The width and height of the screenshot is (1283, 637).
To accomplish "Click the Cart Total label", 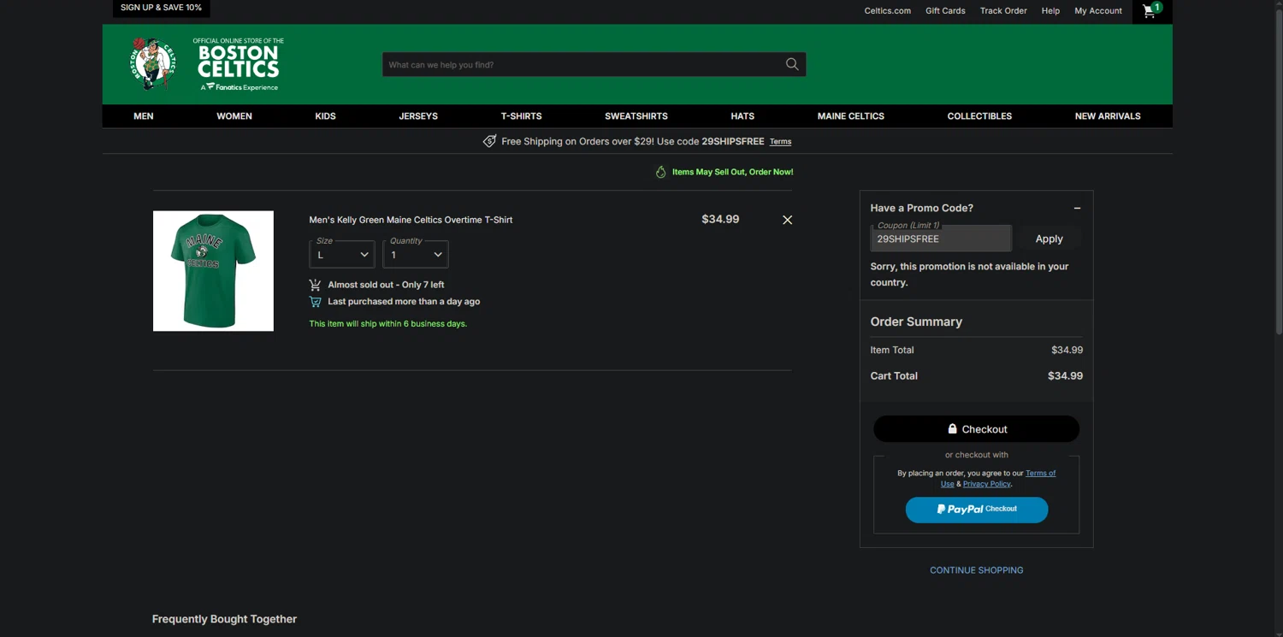I will tap(894, 375).
